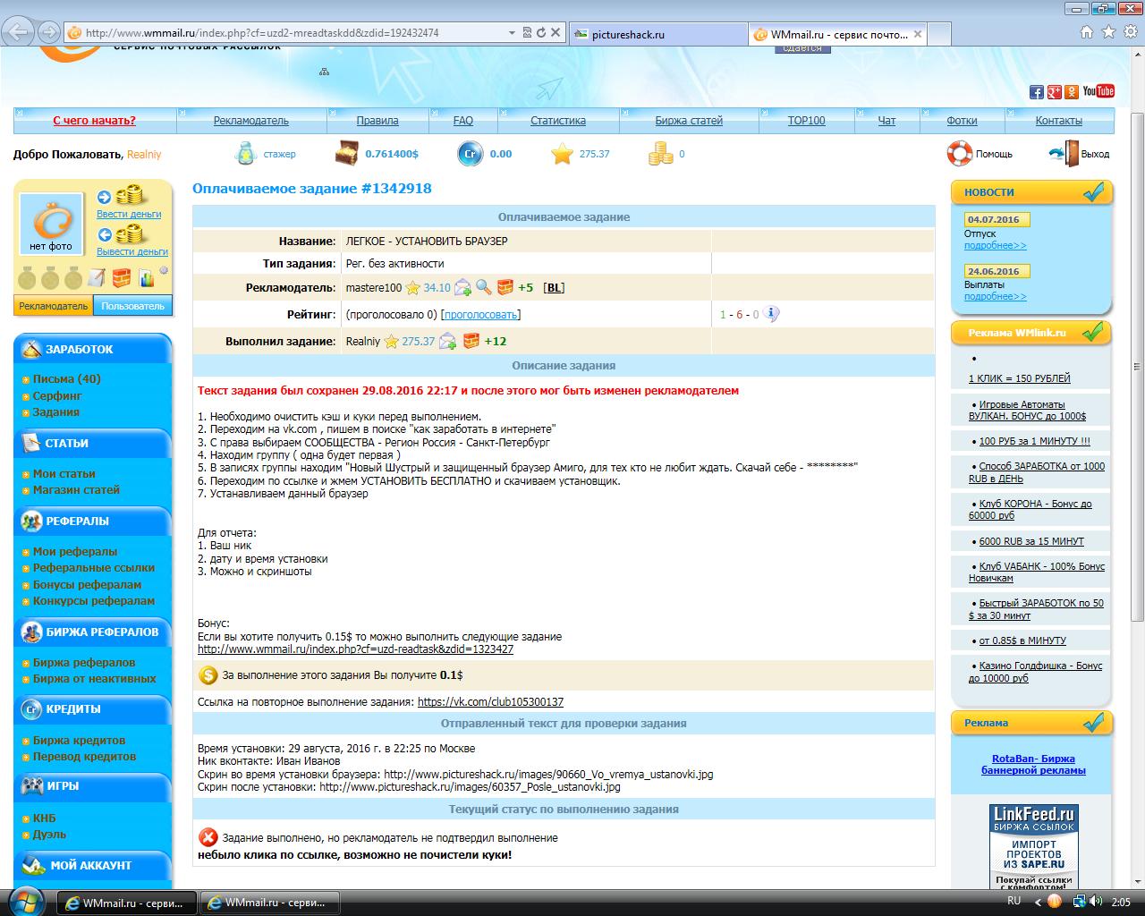Screen dimensions: 1145x916
Task: Open 04.07.2016 news 'подробнее>>' link
Action: point(996,245)
